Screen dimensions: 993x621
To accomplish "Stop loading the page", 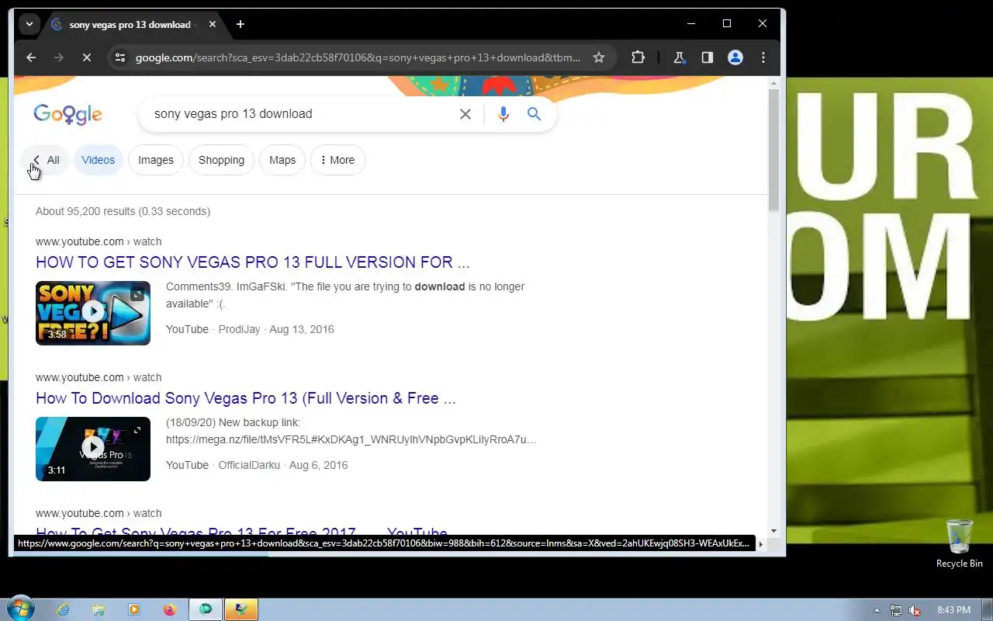I will coord(87,57).
